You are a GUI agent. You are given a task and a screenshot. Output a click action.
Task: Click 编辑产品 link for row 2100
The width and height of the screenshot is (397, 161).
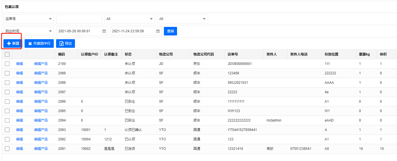41,64
